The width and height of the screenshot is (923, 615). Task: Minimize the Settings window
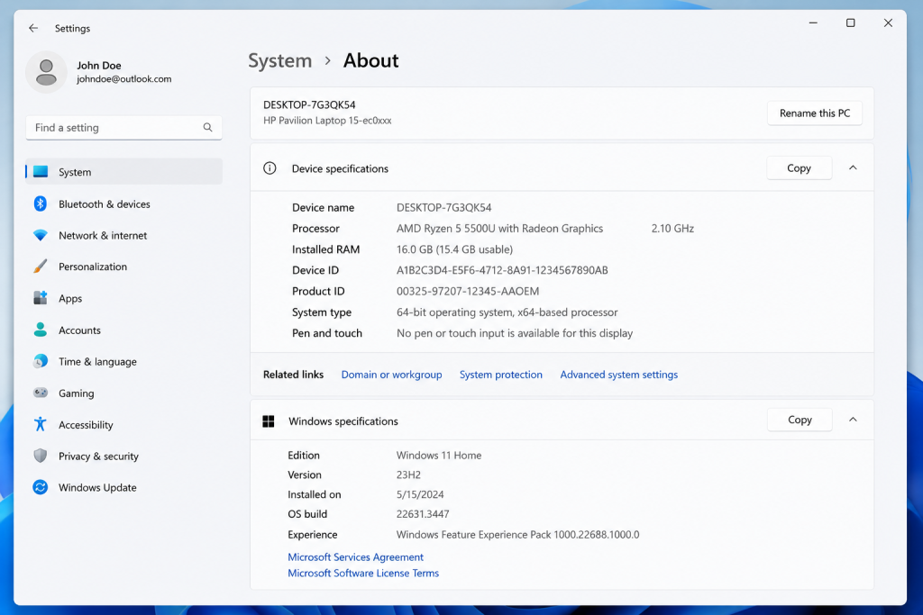tap(813, 23)
